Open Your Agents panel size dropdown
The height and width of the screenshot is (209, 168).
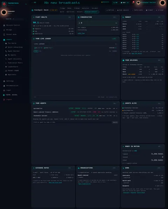click(x=115, y=103)
